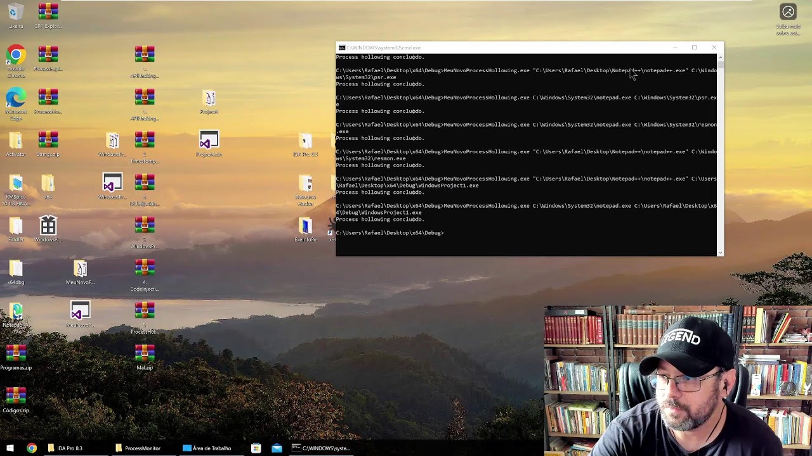Image resolution: width=812 pixels, height=456 pixels.
Task: Open the Fiddler folder
Action: pyautogui.click(x=16, y=226)
